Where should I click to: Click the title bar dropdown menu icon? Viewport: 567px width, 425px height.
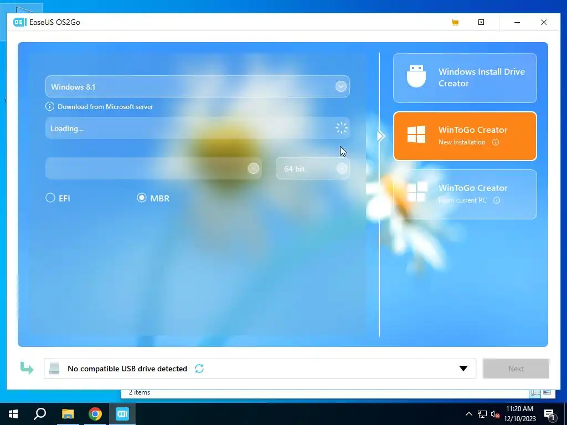pos(481,22)
